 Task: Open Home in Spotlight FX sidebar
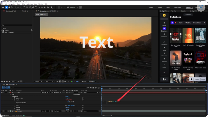coord(164,24)
